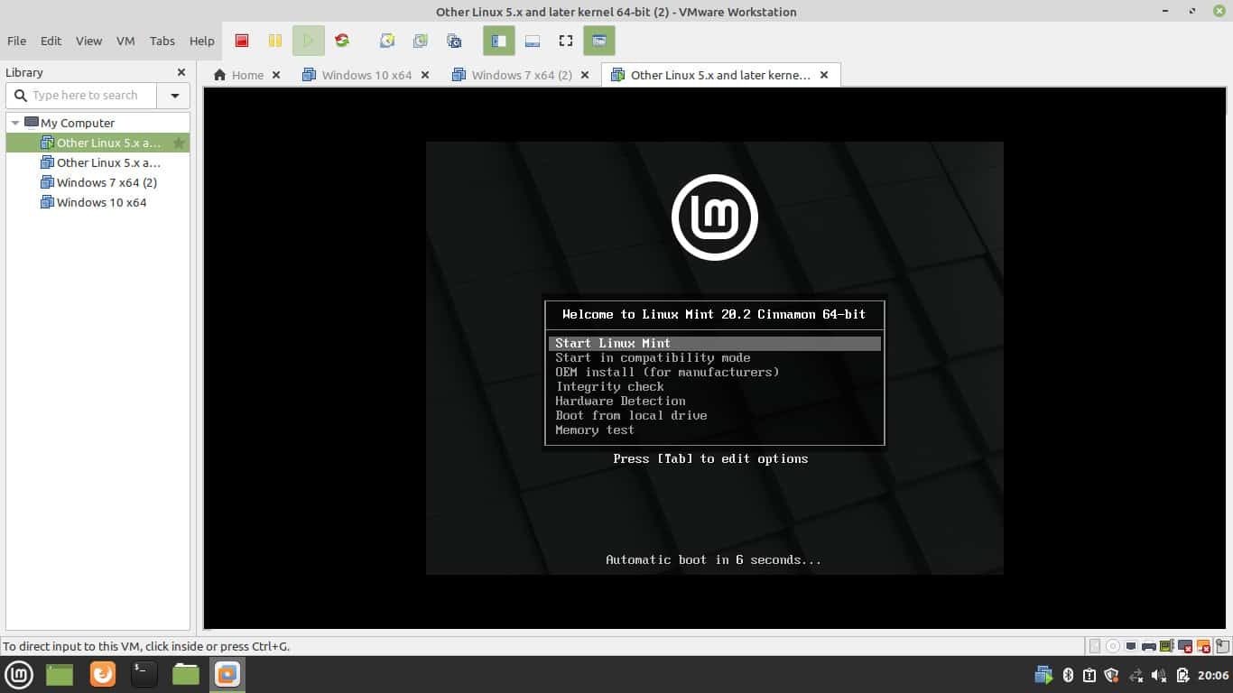Image resolution: width=1233 pixels, height=693 pixels.
Task: Open the Tabs menu
Action: (x=162, y=41)
